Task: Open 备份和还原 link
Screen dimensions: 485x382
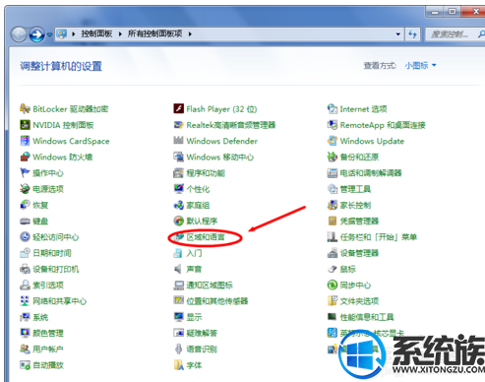Action: click(x=359, y=157)
